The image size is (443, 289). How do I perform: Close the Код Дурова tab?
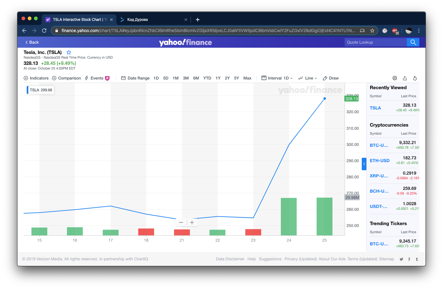[x=186, y=20]
